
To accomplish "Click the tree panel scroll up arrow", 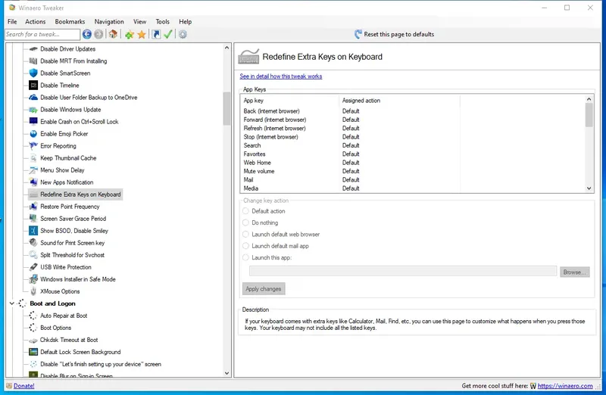I will (x=226, y=48).
